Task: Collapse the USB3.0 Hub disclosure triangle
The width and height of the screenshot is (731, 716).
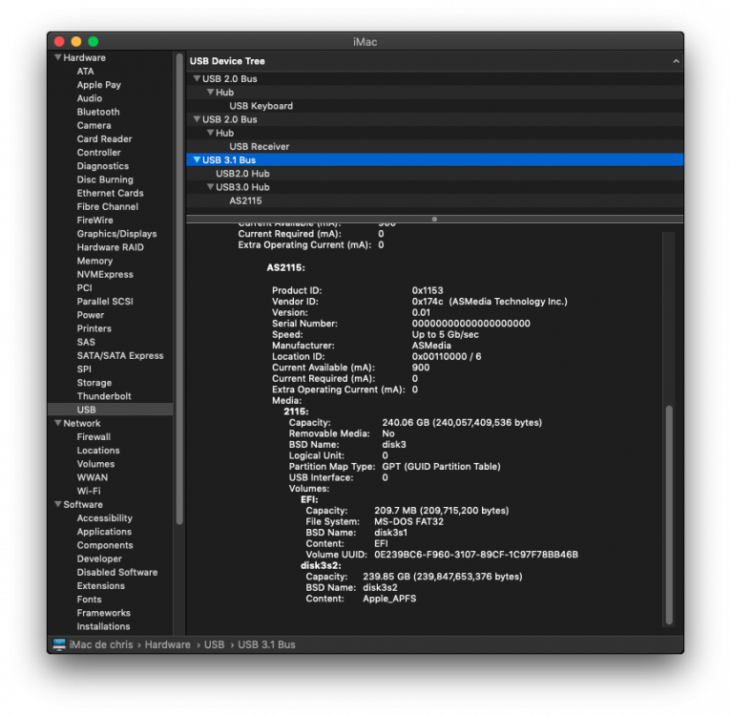Action: pos(210,186)
